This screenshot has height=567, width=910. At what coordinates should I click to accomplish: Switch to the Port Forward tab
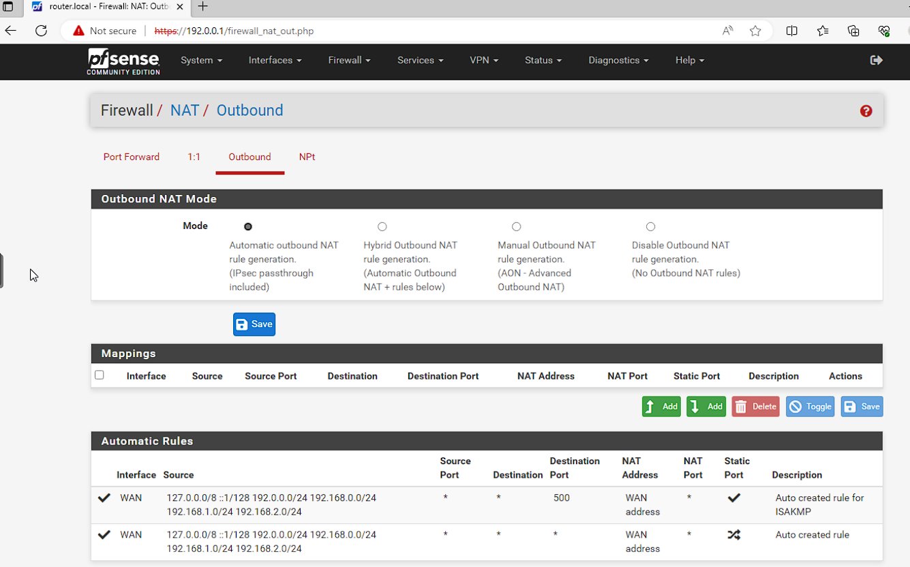click(x=132, y=157)
